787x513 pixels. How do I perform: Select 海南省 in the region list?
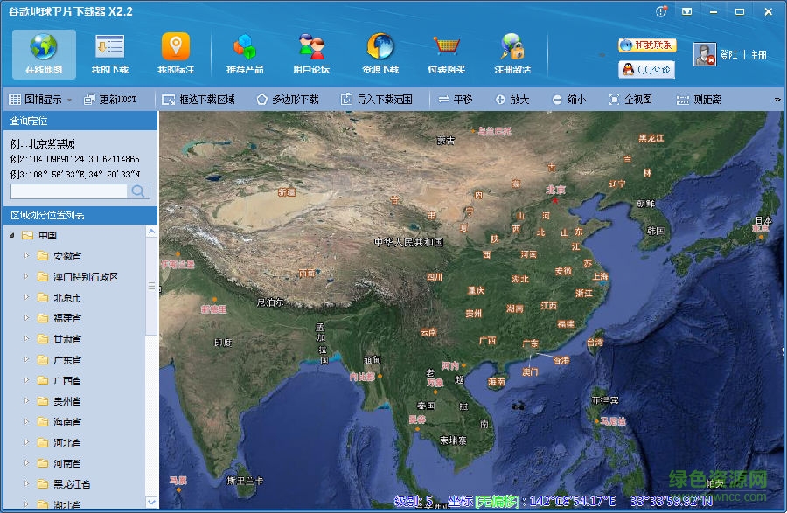67,422
